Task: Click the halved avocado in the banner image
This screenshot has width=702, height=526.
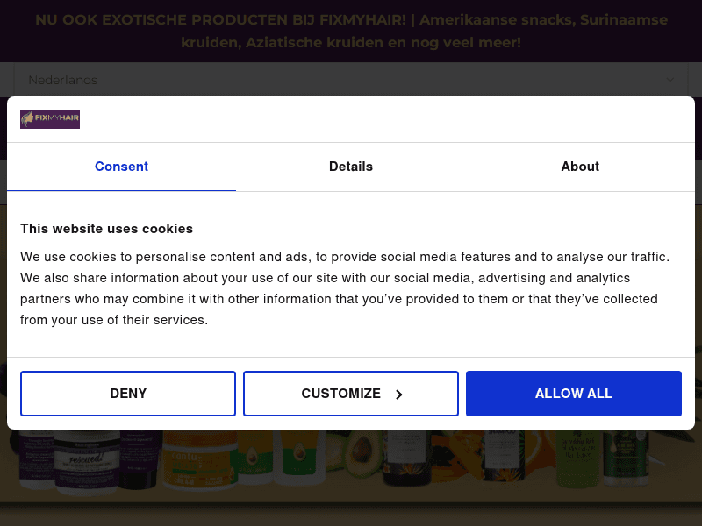Action: tap(360, 456)
